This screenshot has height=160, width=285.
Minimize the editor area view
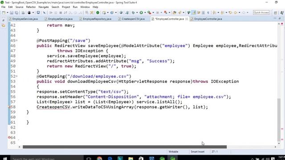pyautogui.click(x=275, y=19)
